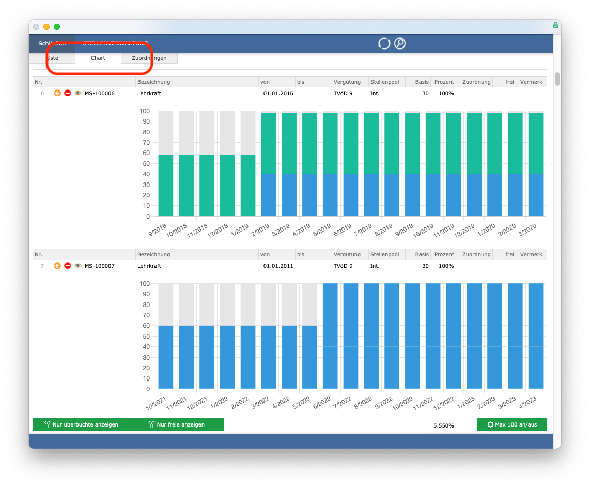This screenshot has height=487, width=590.
Task: Click the circular refresh icon in header
Action: [x=384, y=43]
